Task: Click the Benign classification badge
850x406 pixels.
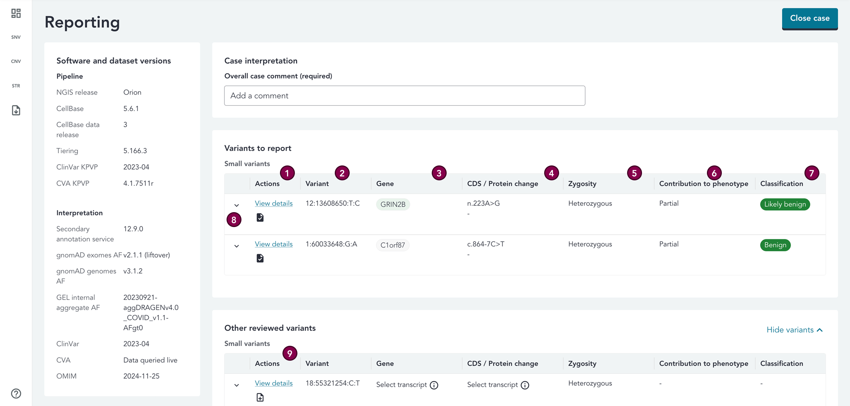Action: click(775, 245)
